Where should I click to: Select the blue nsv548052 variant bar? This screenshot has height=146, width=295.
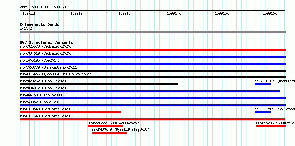tap(152, 105)
